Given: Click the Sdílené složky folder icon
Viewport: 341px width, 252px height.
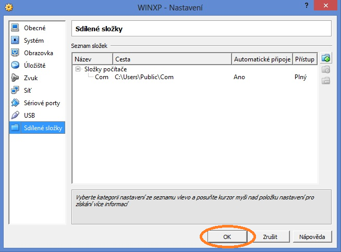Looking at the screenshot, I should tap(15, 128).
